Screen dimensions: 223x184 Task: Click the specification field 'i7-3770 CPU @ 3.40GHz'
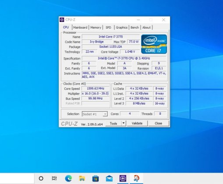coord(124,58)
